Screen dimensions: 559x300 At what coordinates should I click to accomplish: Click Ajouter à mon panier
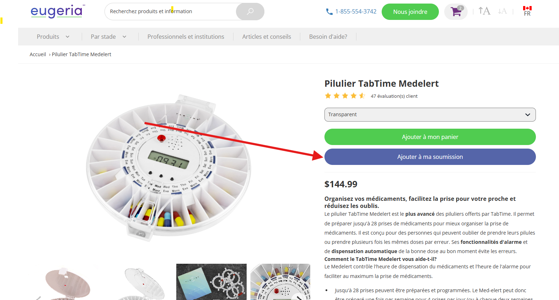(430, 137)
